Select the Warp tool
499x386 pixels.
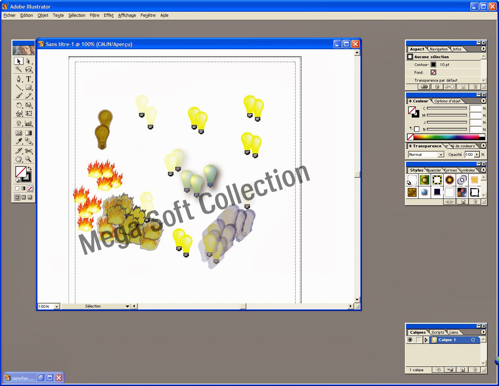tap(18, 114)
